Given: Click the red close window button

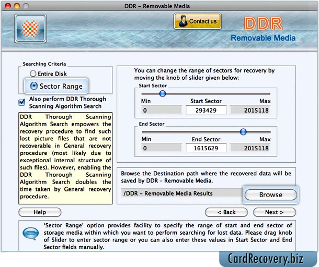Looking at the screenshot, I should tap(8, 6).
